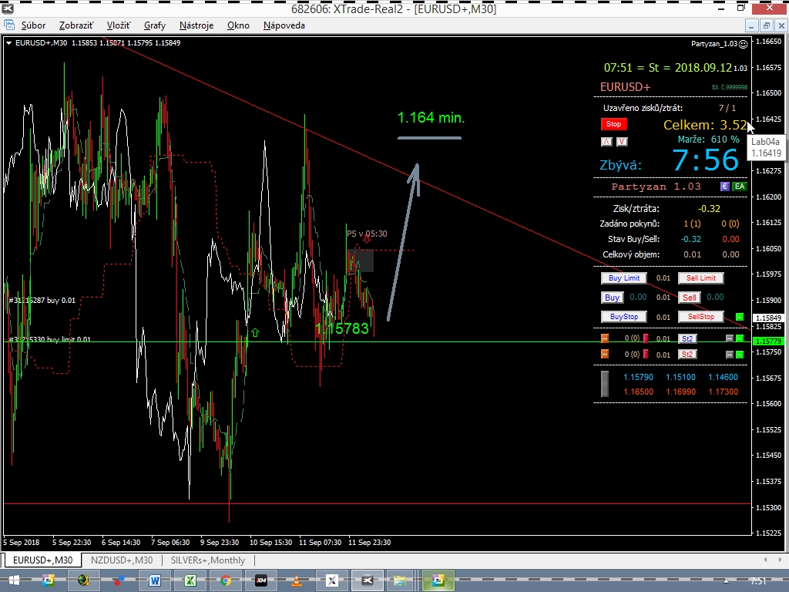789x592 pixels.
Task: Open VLC media player from the taskbar
Action: click(297, 580)
